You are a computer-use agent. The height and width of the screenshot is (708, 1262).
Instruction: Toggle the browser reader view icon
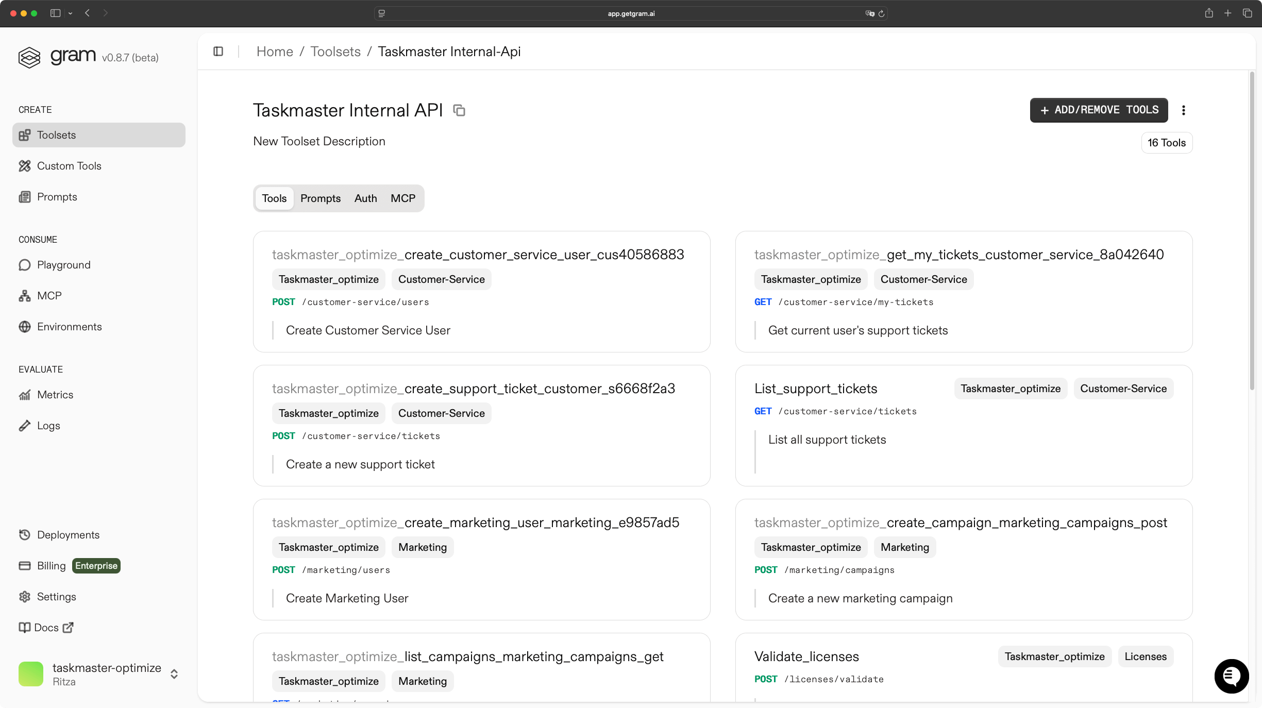pos(381,13)
